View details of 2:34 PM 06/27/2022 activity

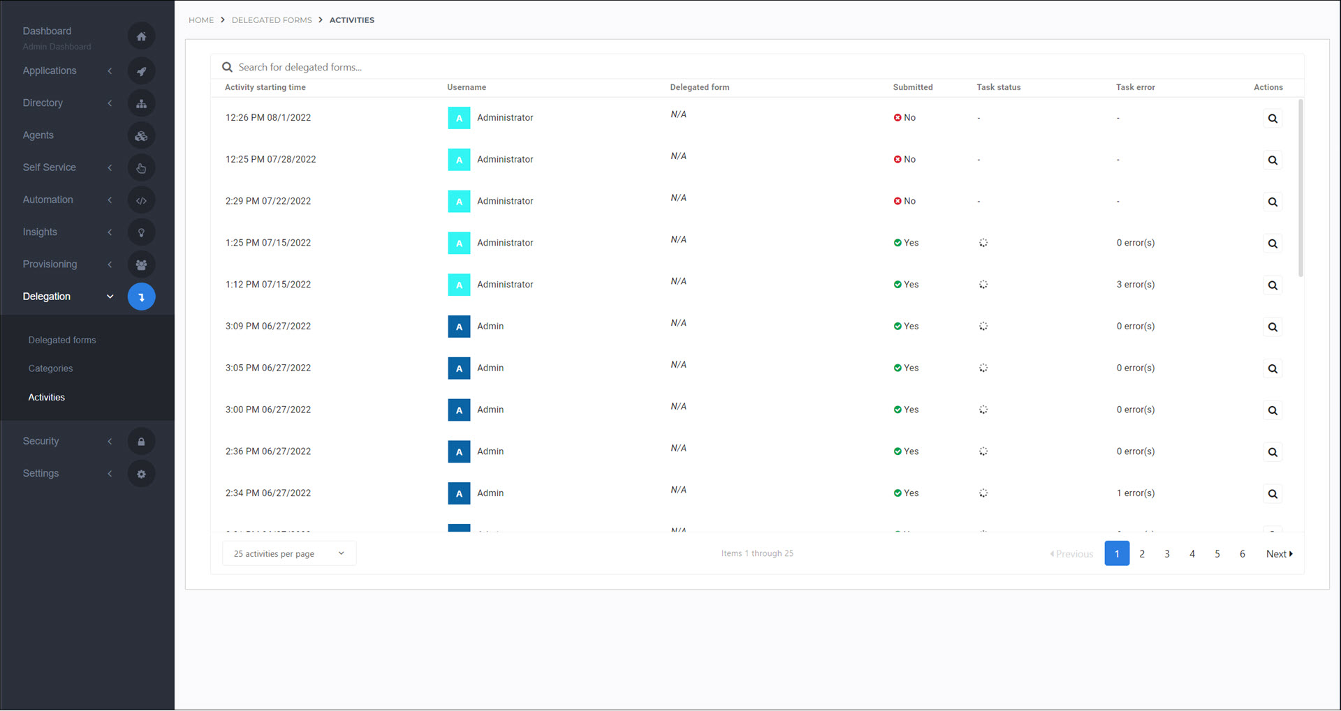click(x=1273, y=494)
